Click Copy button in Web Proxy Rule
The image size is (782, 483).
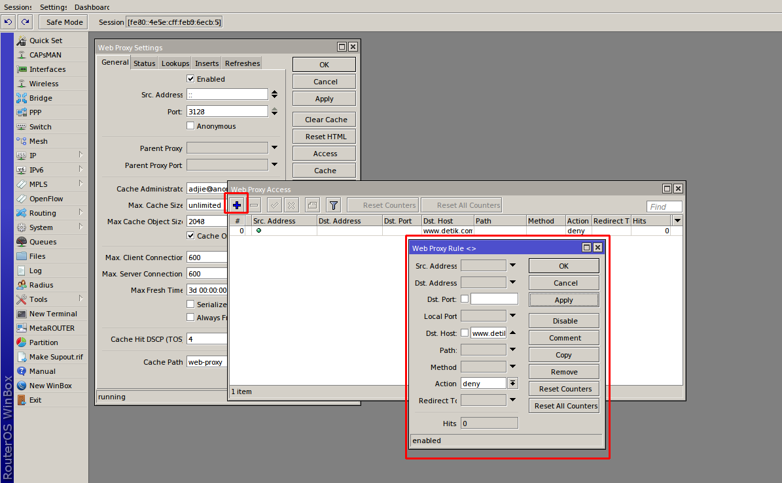pos(563,354)
